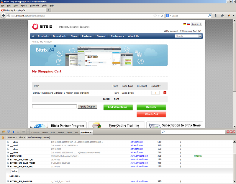Screen dimensions: 236x184
Task: Go to the Firefox home page icon
Action: pyautogui.click(x=222, y=16)
